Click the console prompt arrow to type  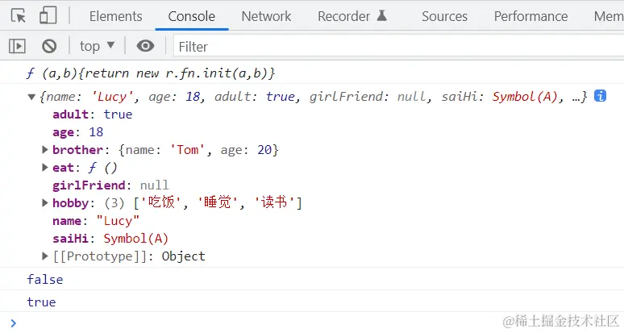point(14,323)
